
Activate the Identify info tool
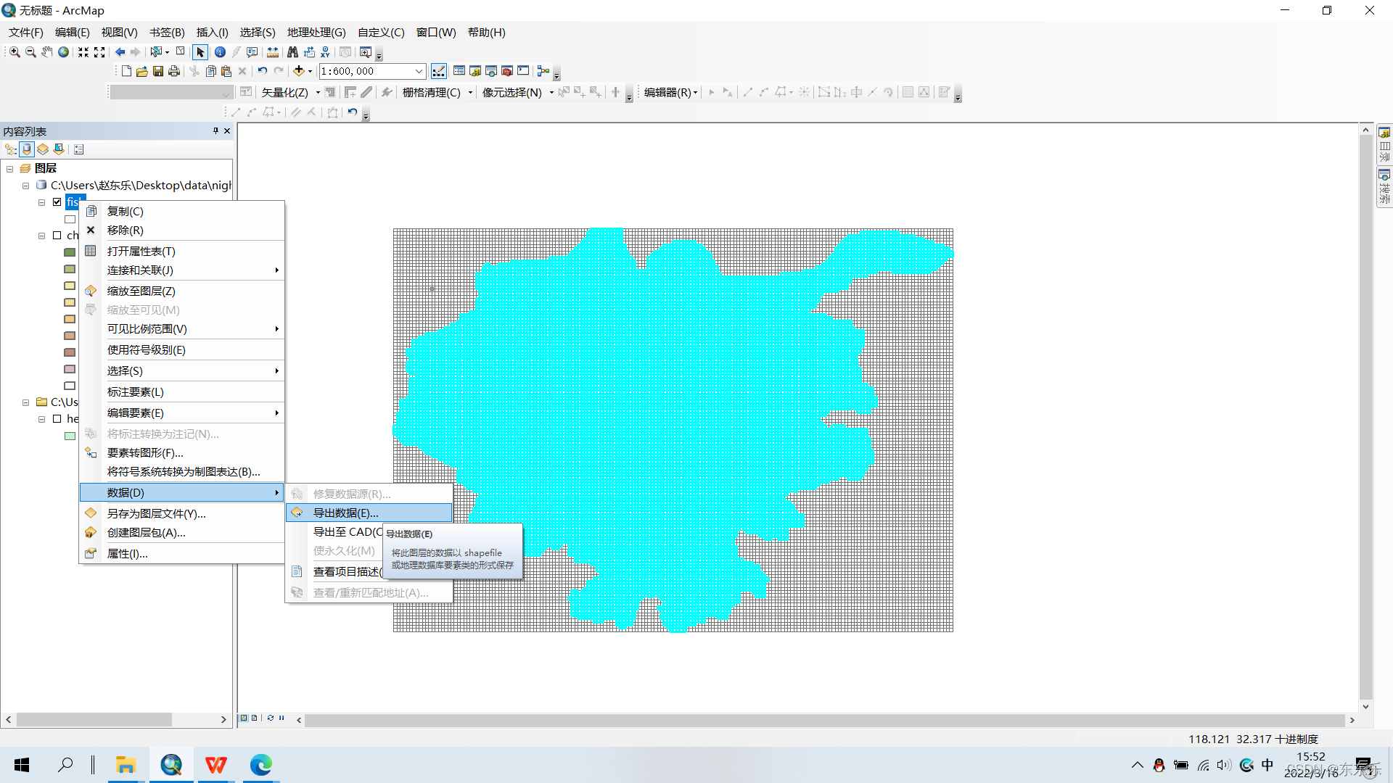[x=220, y=52]
